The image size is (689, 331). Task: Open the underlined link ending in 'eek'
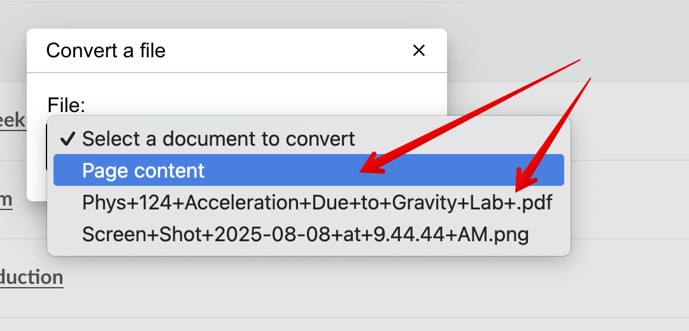(x=12, y=120)
